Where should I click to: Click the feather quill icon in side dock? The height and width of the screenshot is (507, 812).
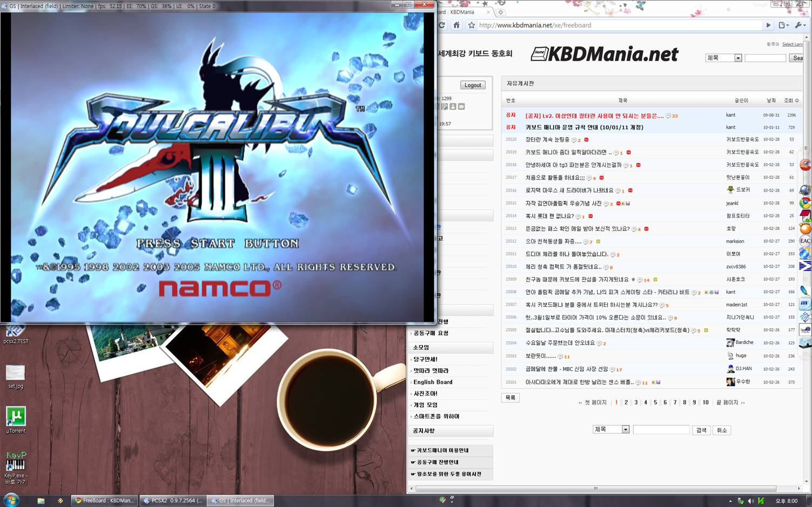[x=805, y=291]
